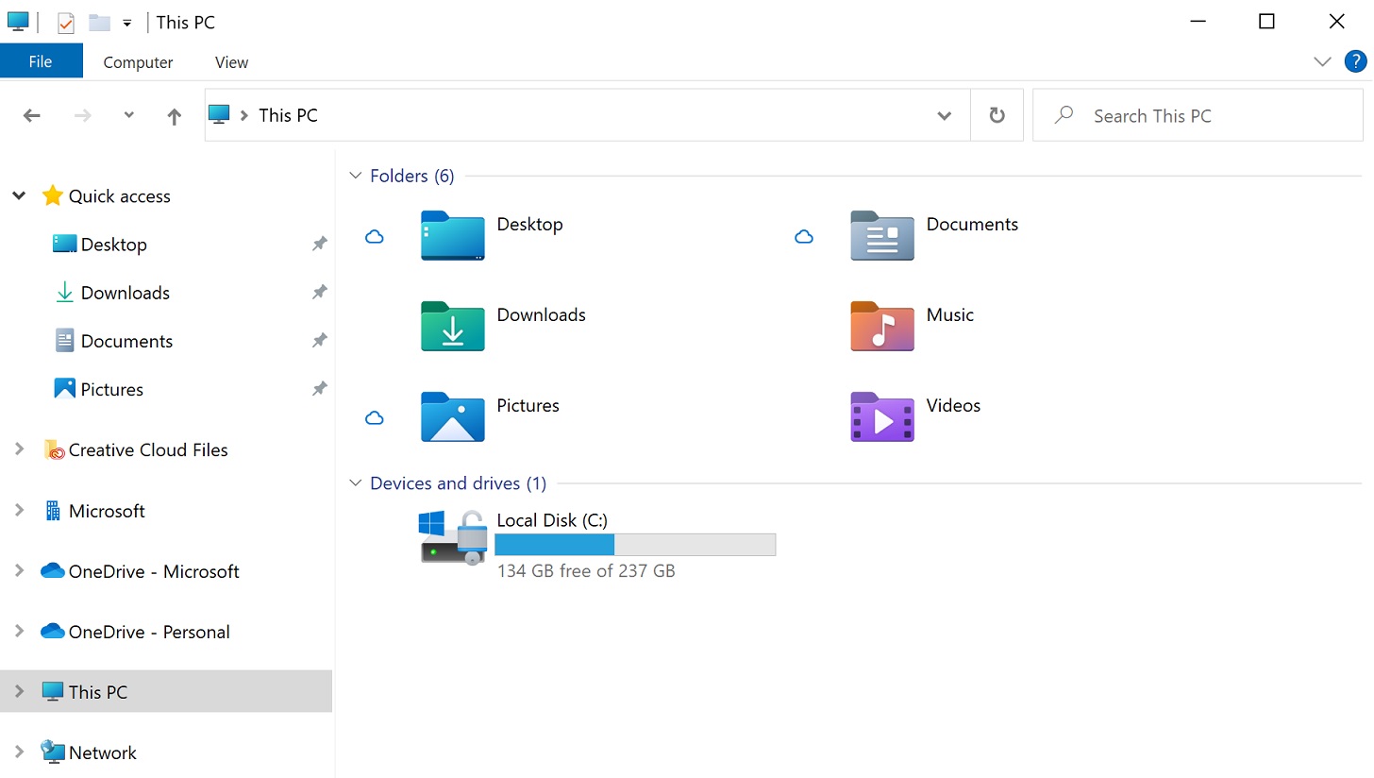
Task: Expand Creative Cloud Files in the sidebar
Action: 19,450
